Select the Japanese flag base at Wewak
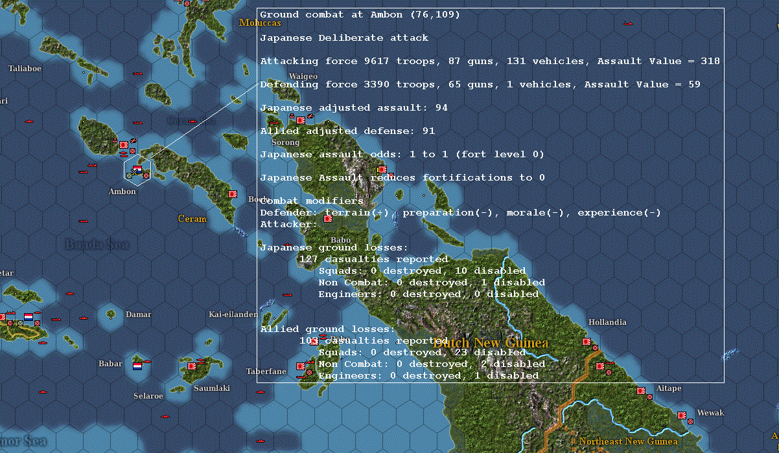 point(682,415)
